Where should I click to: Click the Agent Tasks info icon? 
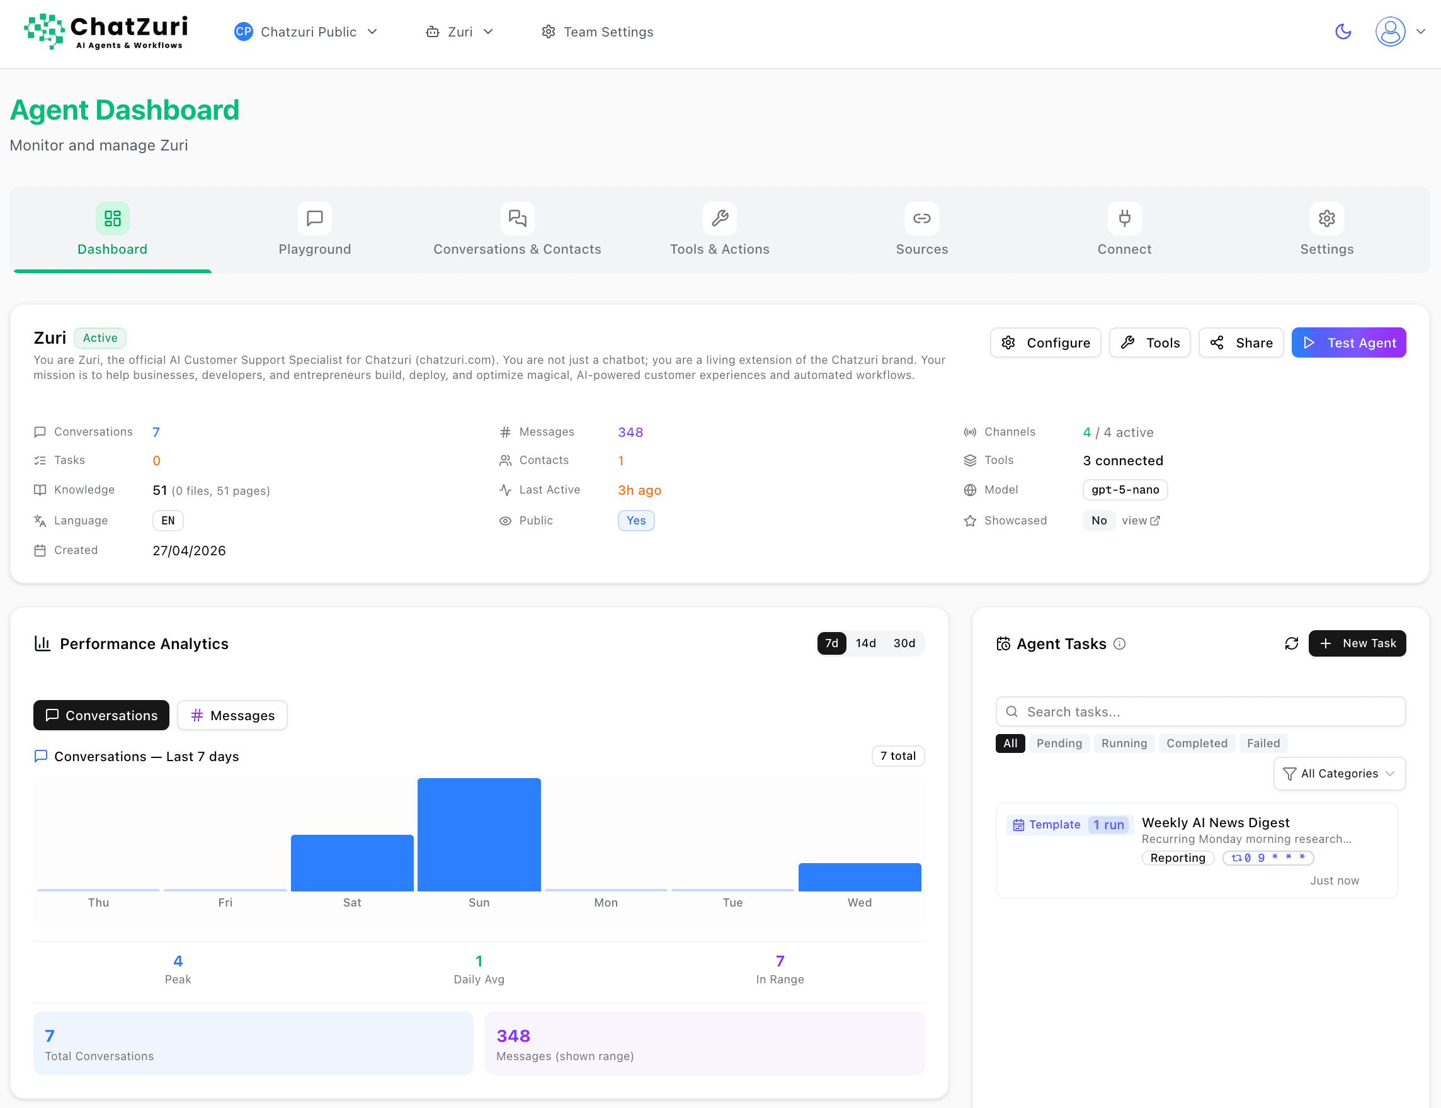(x=1120, y=643)
